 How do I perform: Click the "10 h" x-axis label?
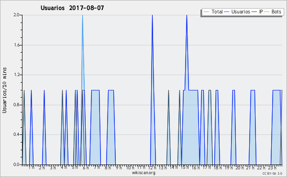pos(130,167)
